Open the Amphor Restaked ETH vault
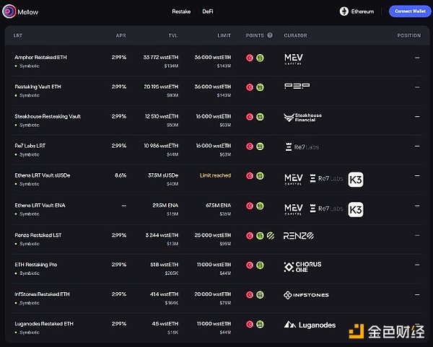This screenshot has width=433, height=347. point(41,57)
